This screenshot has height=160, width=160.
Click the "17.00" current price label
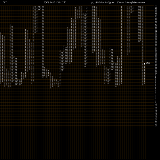click(148, 63)
